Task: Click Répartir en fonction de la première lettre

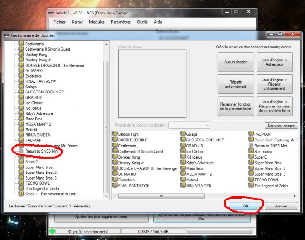Action: coord(236,107)
